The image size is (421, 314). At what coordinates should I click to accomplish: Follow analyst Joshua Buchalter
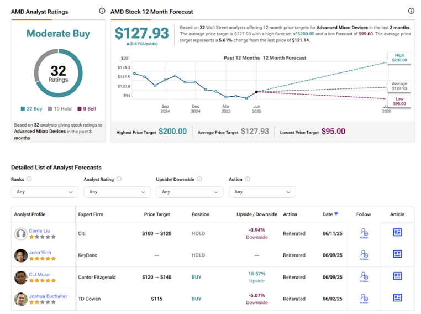coord(364,299)
